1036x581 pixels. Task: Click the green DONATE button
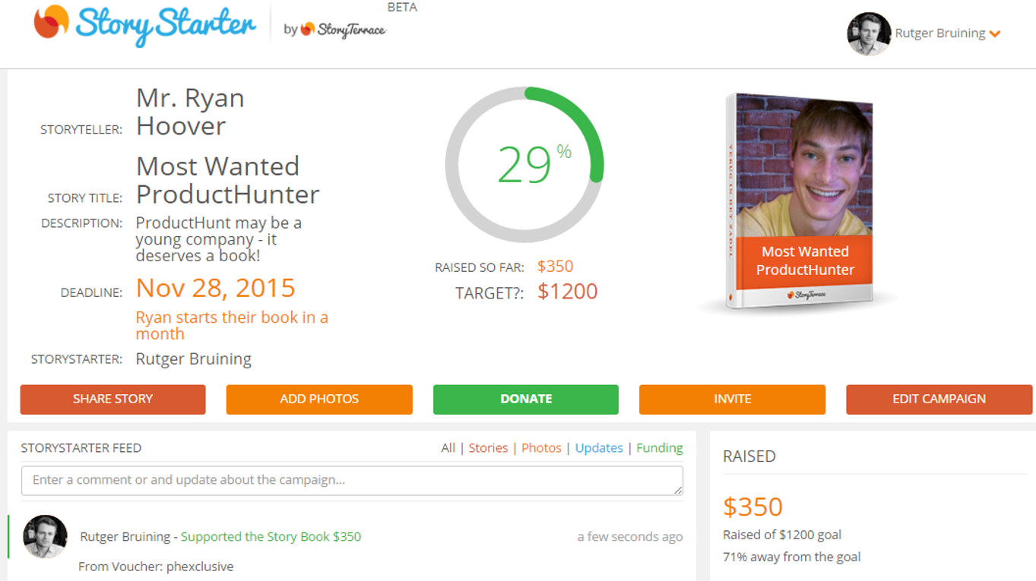click(526, 399)
